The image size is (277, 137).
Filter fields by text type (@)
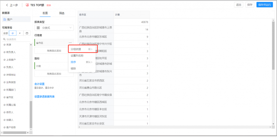(x=12, y=33)
